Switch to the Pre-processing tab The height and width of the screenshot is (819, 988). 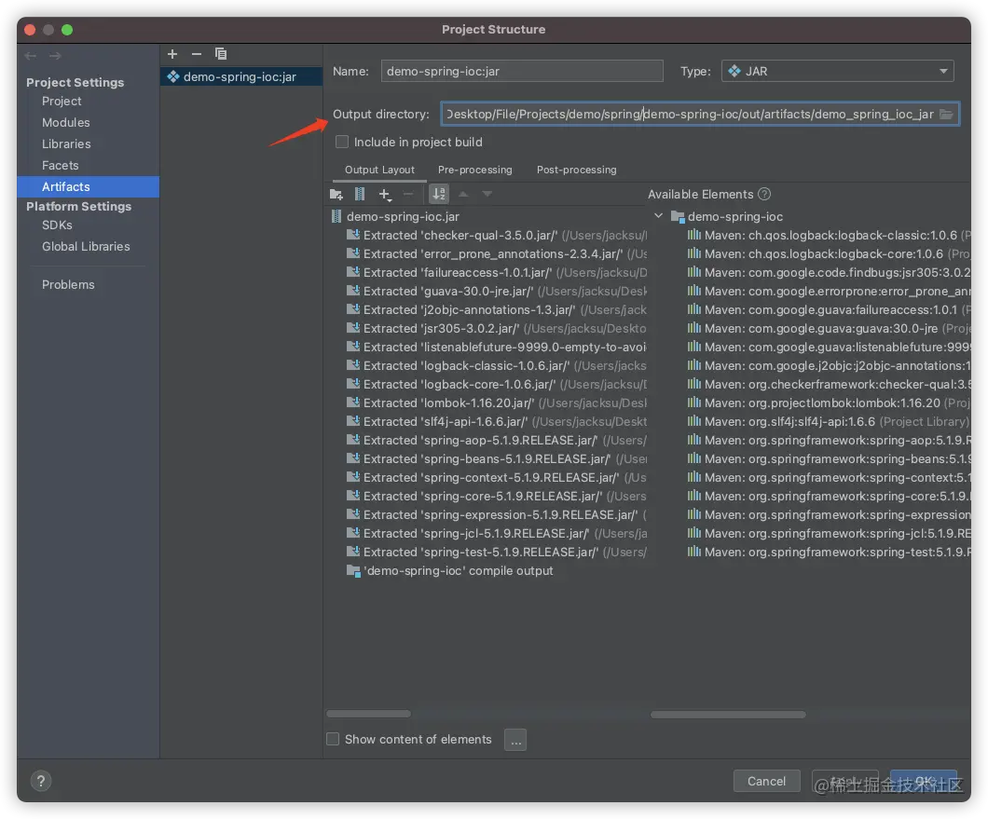coord(475,171)
